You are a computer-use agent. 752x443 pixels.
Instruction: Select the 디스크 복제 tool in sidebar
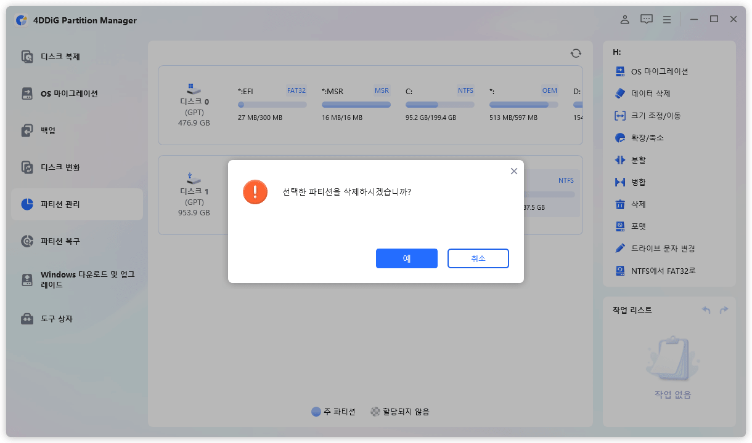(x=59, y=56)
